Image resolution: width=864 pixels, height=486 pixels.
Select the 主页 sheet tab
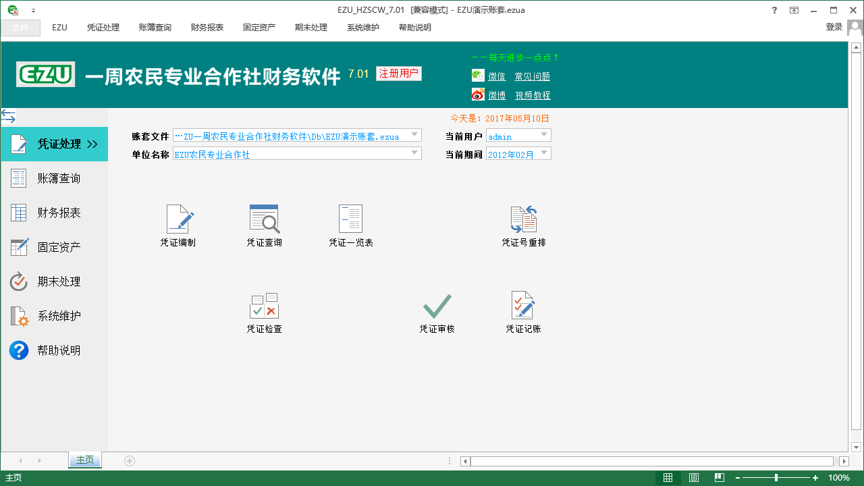(85, 460)
